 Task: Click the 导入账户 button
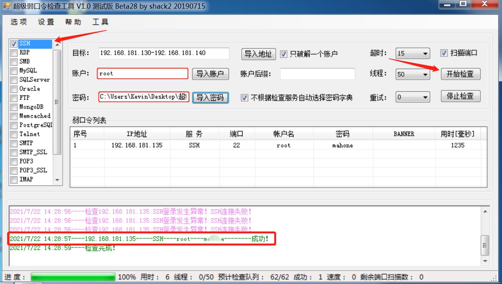210,74
